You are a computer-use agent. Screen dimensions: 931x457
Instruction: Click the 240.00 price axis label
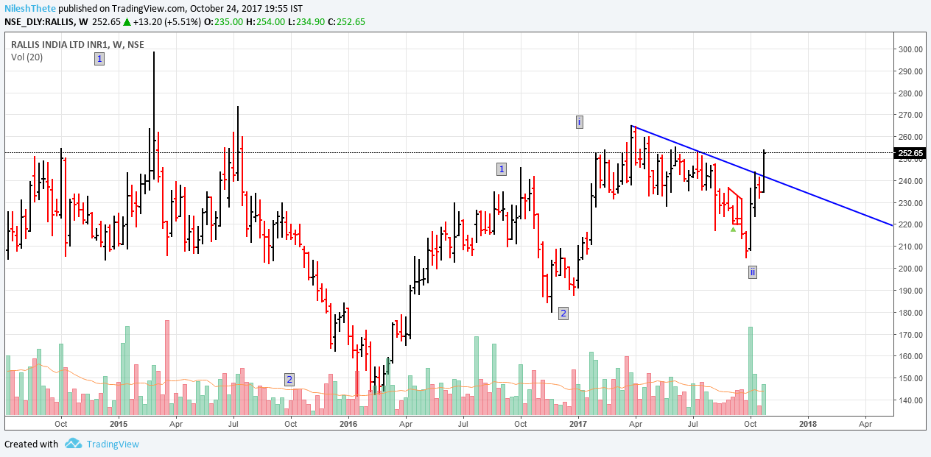[911, 181]
